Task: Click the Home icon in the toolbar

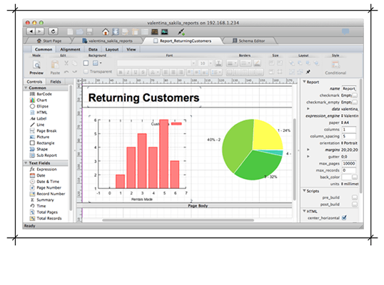Action: pos(106,31)
